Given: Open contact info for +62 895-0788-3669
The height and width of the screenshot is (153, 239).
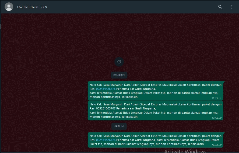Looking at the screenshot, I should point(32,7).
